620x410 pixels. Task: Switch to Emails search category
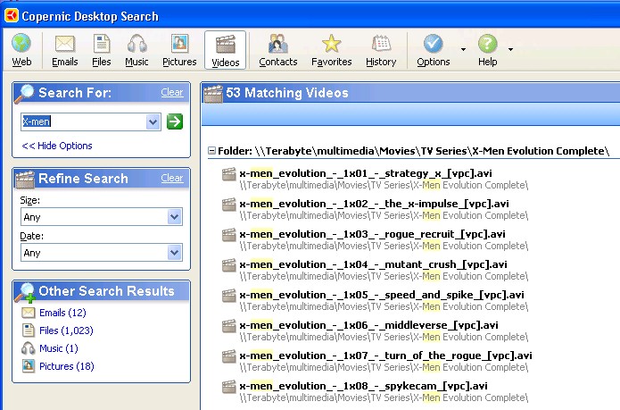tap(65, 50)
